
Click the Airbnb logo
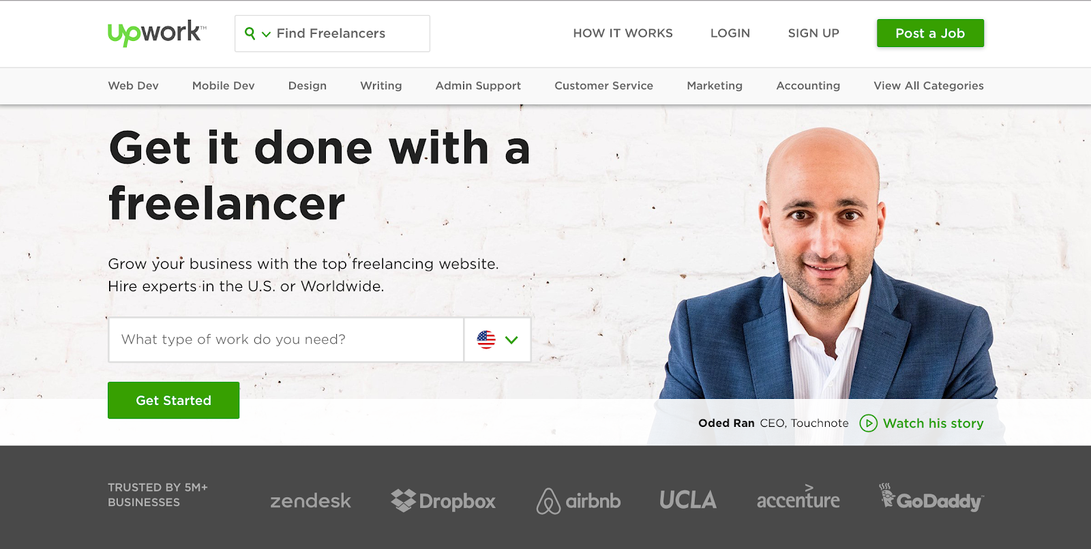click(x=578, y=501)
